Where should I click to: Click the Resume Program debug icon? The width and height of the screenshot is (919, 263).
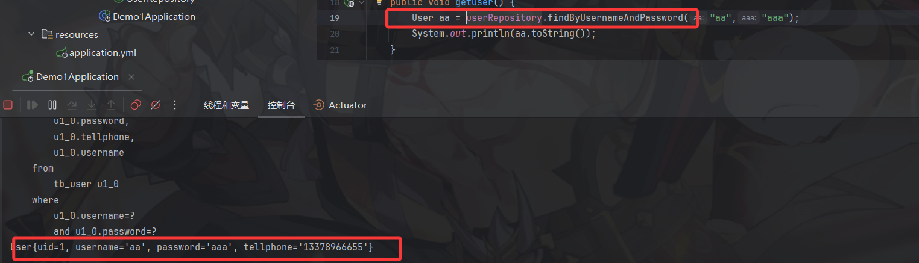point(33,105)
